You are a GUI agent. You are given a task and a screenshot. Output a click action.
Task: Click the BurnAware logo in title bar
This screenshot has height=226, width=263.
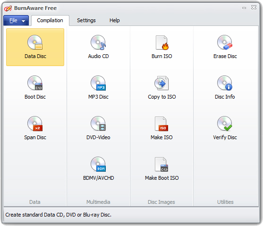pyautogui.click(x=8, y=8)
